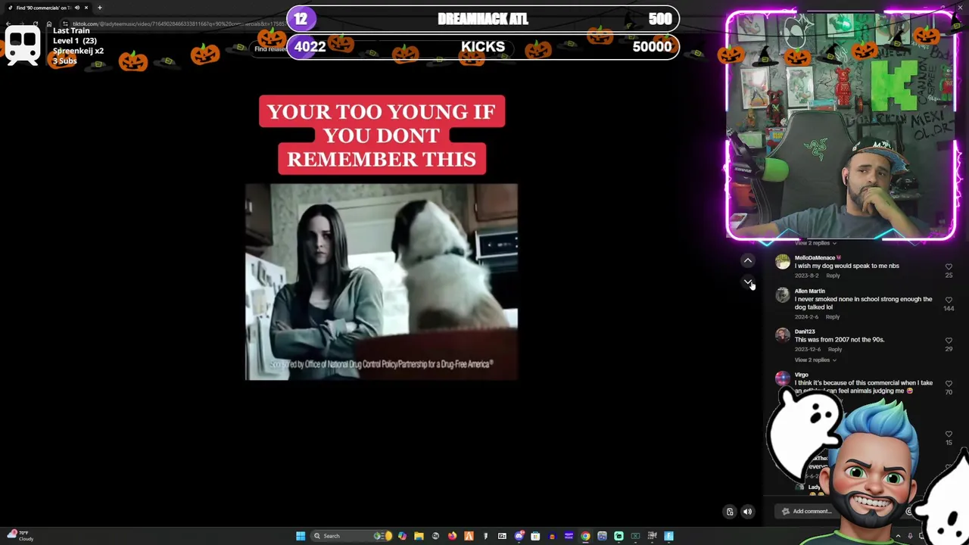This screenshot has height=545, width=969.
Task: Click the tiktok.com address bar
Action: pos(178,23)
